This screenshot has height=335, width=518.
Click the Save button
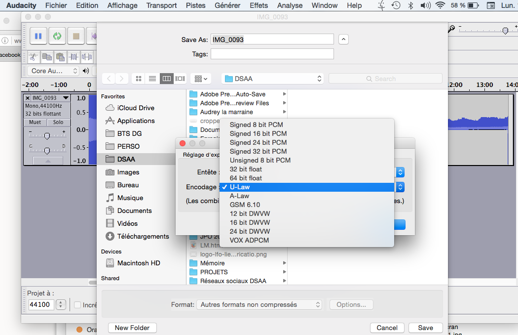[x=425, y=328]
